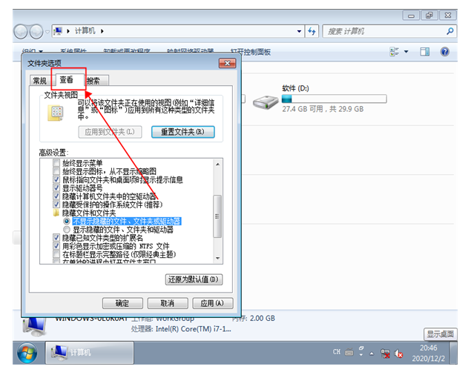The width and height of the screenshot is (468, 369).
Task: Toggle 隐藏已知文件类型的扩展名 checkbox
Action: 56,238
